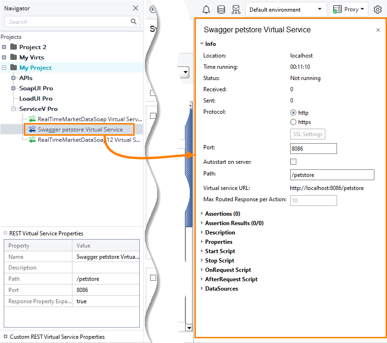
Task: Collapse REST Virtual Service Properties section
Action: [5, 233]
